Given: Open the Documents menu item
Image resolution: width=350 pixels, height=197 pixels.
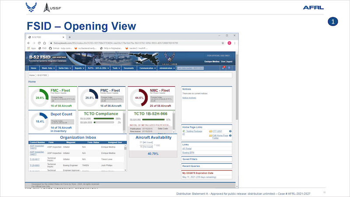Looking at the screenshot, I should click(x=129, y=68).
